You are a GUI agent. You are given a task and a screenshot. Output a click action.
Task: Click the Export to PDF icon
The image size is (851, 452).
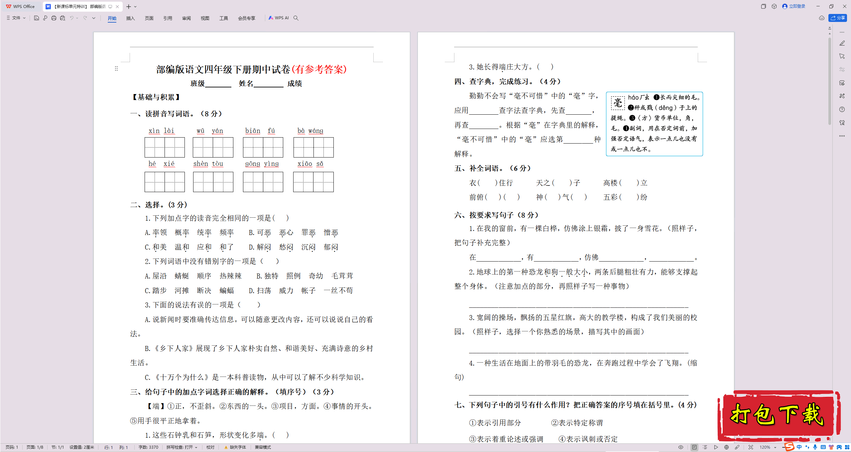[x=45, y=18]
